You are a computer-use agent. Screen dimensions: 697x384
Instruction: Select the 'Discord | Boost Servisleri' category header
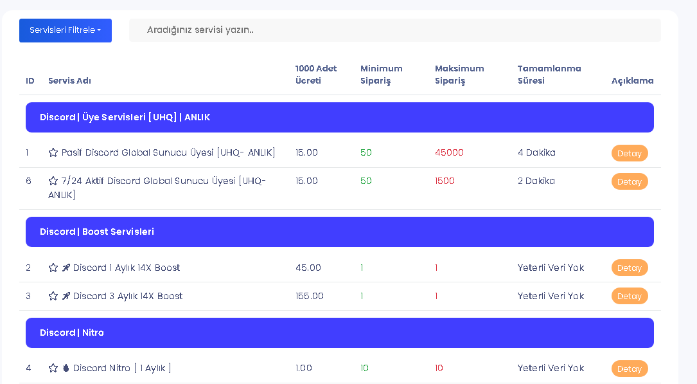(340, 232)
